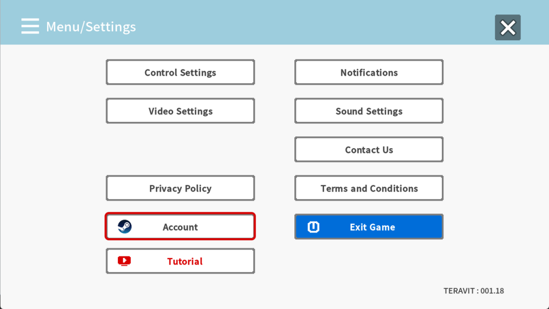549x309 pixels.
Task: Click the TERAVIT version number text
Action: pos(474,291)
